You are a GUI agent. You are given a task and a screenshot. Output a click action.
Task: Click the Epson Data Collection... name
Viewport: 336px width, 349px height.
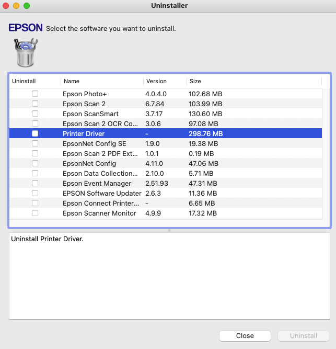100,173
